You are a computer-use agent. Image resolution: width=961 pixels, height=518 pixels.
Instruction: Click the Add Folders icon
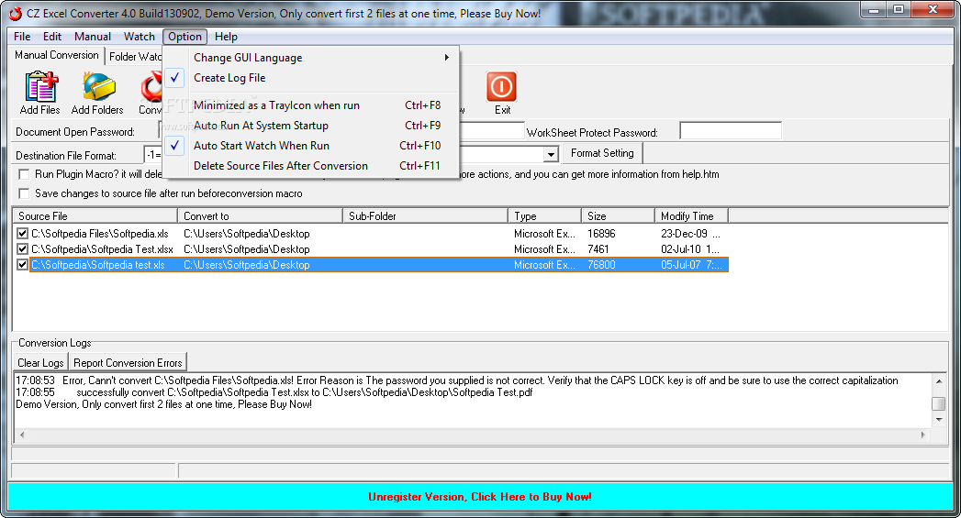[98, 86]
